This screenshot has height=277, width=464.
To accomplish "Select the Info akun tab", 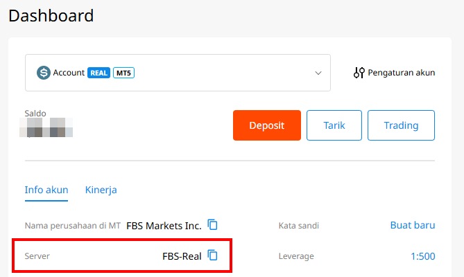I will 46,190.
